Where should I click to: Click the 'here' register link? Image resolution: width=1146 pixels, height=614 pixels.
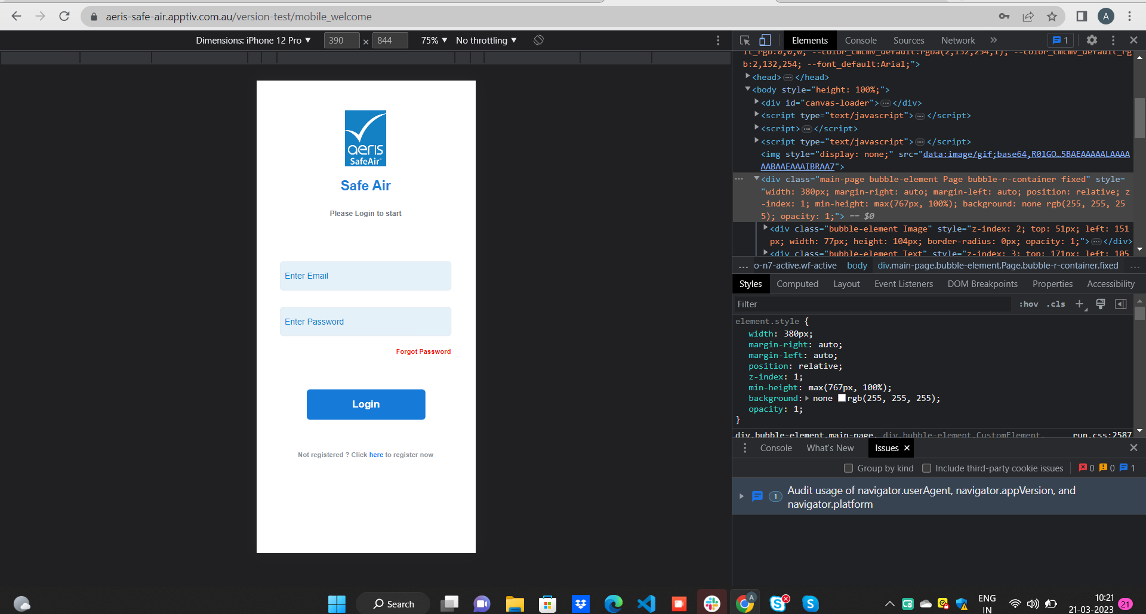376,455
